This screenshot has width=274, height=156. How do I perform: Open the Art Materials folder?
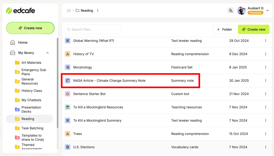coord(31,62)
